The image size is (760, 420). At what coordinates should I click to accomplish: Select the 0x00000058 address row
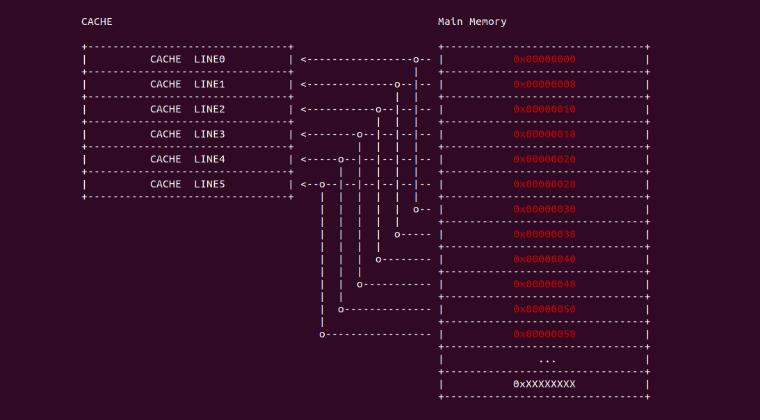(x=544, y=335)
